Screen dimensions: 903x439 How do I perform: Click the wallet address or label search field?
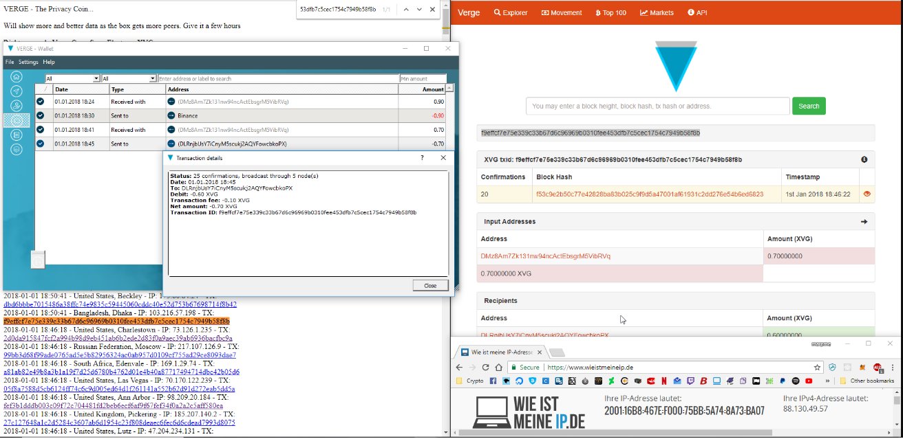tap(278, 79)
